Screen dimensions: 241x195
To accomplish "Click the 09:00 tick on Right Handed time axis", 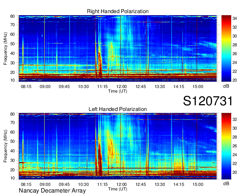I will tap(45, 87).
